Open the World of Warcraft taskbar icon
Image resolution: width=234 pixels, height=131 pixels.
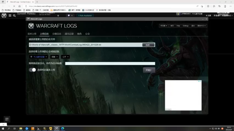(x=45, y=128)
